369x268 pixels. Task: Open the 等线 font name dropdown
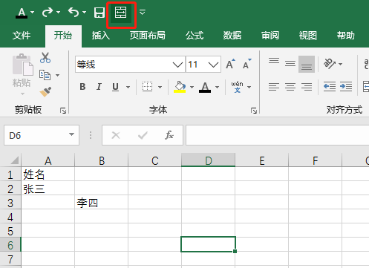coord(177,65)
